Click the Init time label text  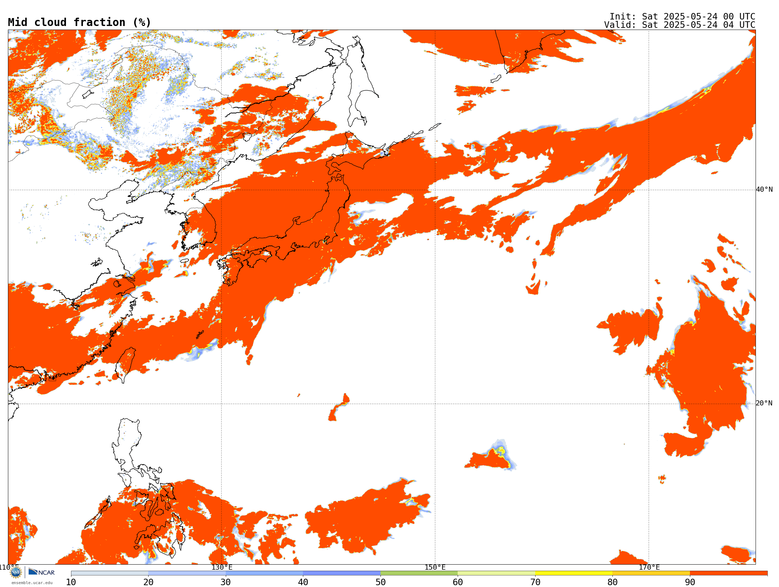682,17
